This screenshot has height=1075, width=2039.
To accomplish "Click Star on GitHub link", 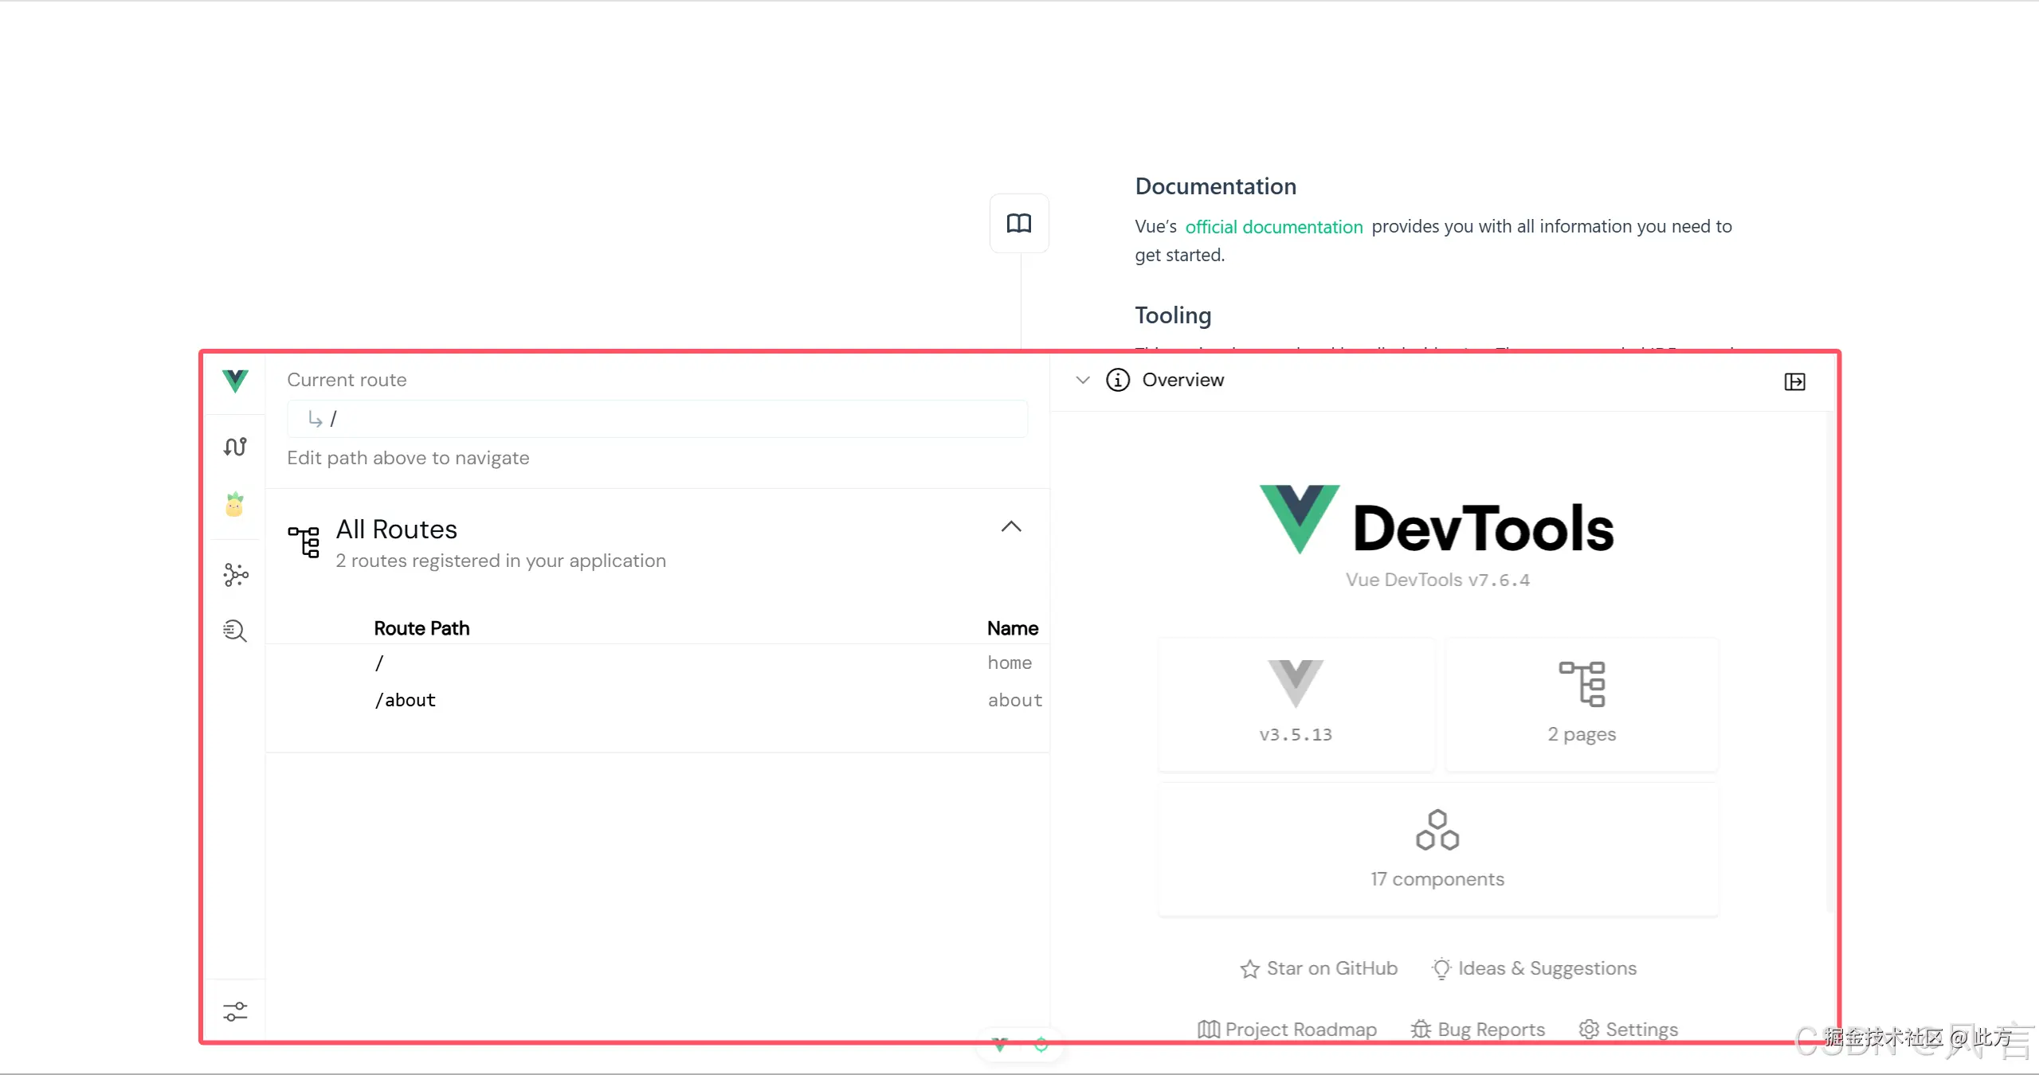I will click(x=1319, y=968).
